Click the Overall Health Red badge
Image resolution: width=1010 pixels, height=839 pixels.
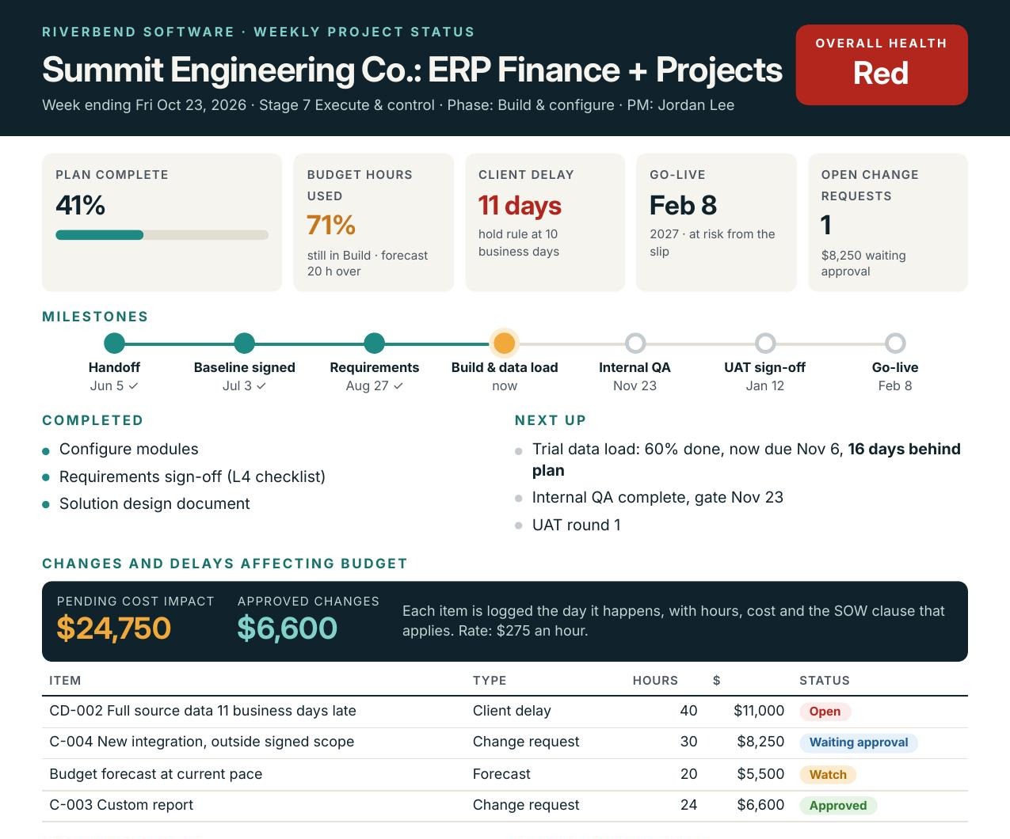pos(882,65)
